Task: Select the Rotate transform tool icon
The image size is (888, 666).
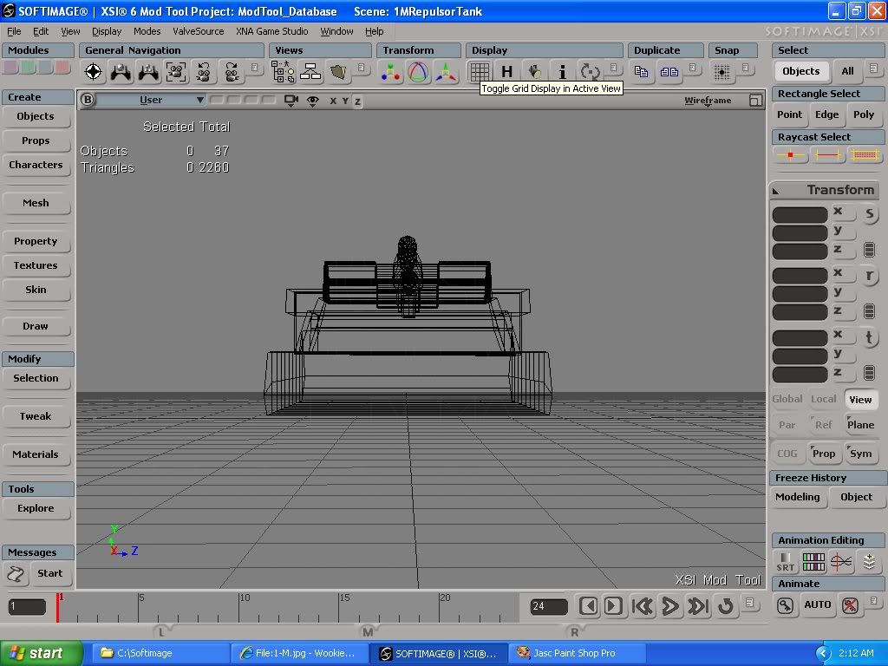Action: click(x=419, y=72)
